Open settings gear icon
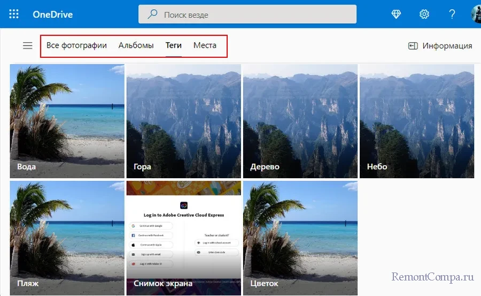481x296 pixels. pyautogui.click(x=424, y=14)
